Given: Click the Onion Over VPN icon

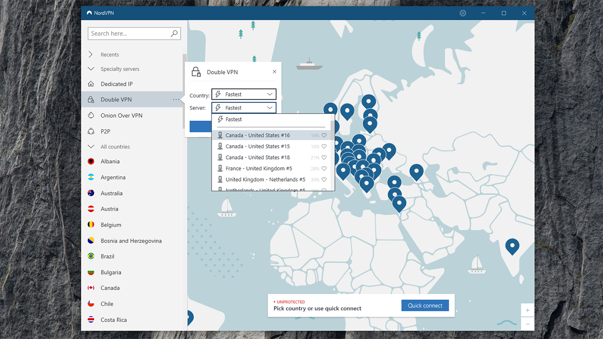Looking at the screenshot, I should [91, 115].
